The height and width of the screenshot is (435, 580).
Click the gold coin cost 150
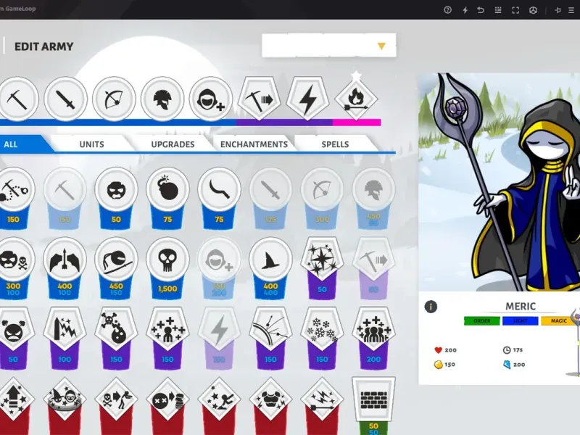pyautogui.click(x=449, y=365)
